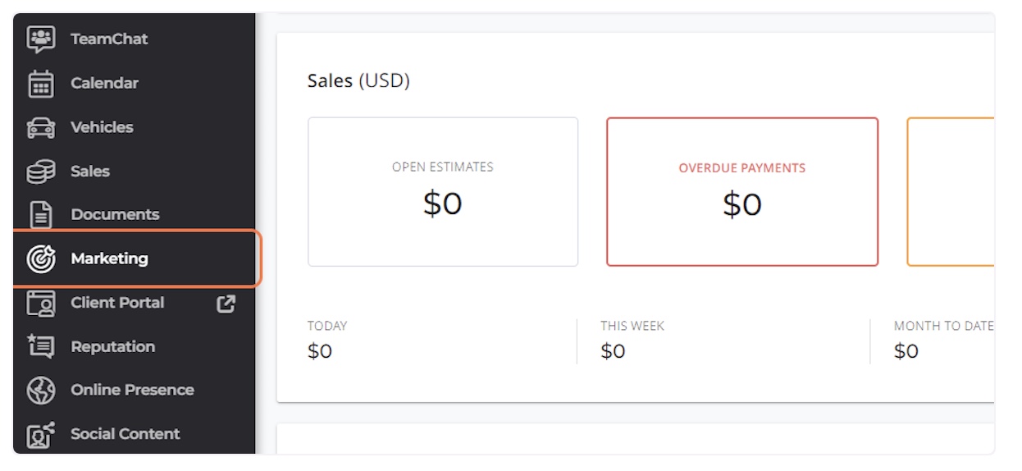Open the Reputation menu label
The width and height of the screenshot is (1022, 471).
pyautogui.click(x=112, y=346)
